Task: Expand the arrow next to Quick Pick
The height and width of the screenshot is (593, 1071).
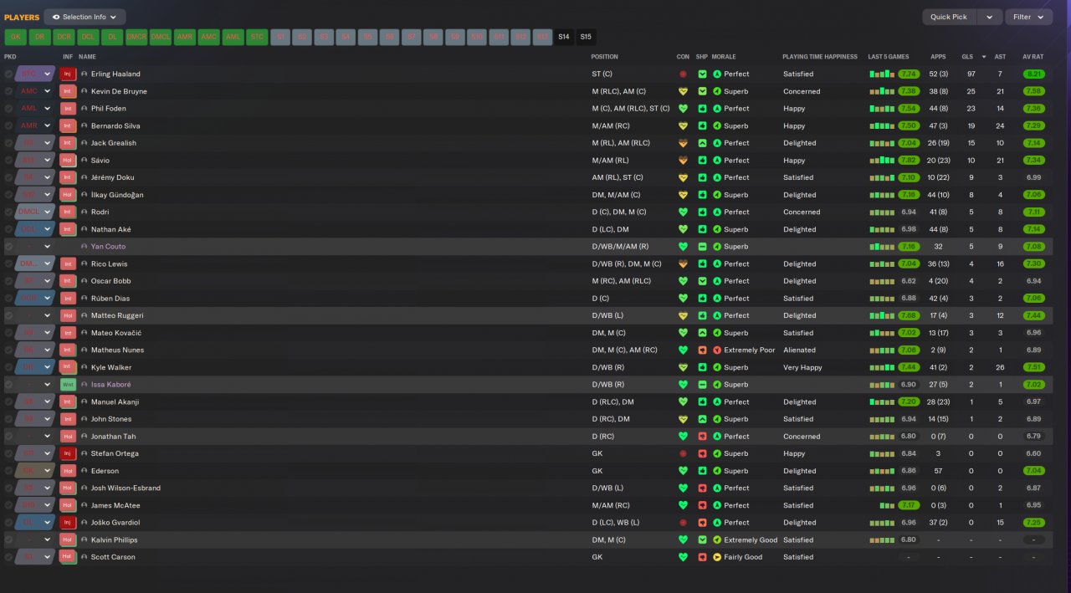Action: click(990, 17)
